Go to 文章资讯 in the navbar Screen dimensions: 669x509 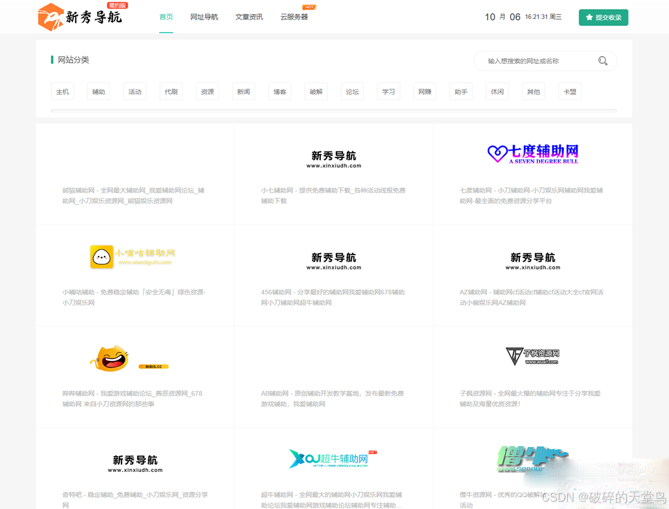[249, 17]
